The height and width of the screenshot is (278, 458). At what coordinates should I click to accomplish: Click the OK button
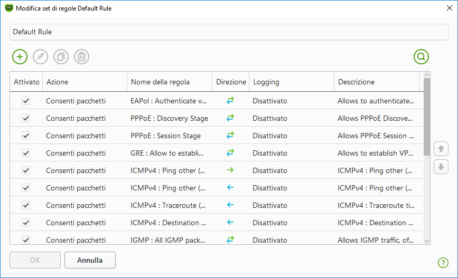(35, 260)
